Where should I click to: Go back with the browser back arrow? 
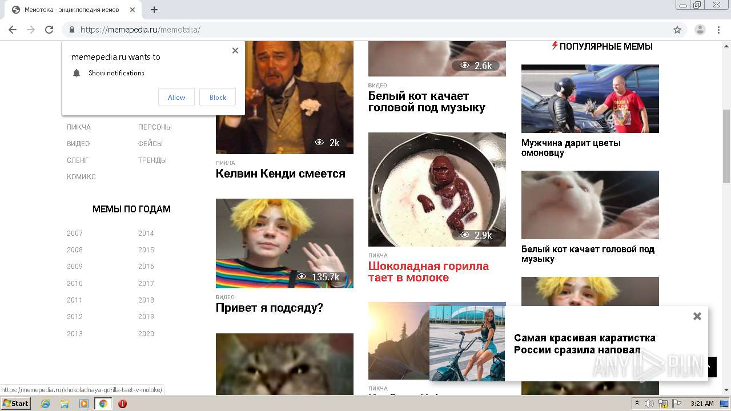(13, 30)
